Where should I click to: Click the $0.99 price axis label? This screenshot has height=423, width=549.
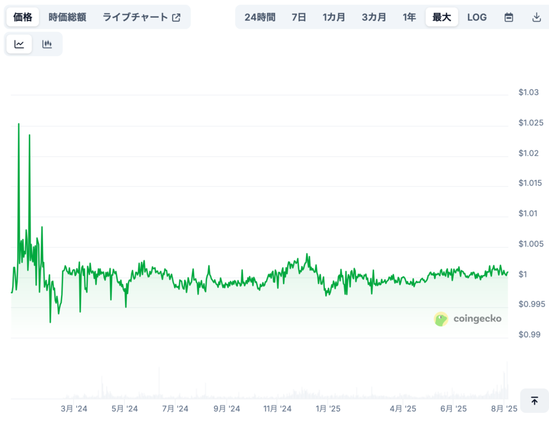[x=529, y=335]
